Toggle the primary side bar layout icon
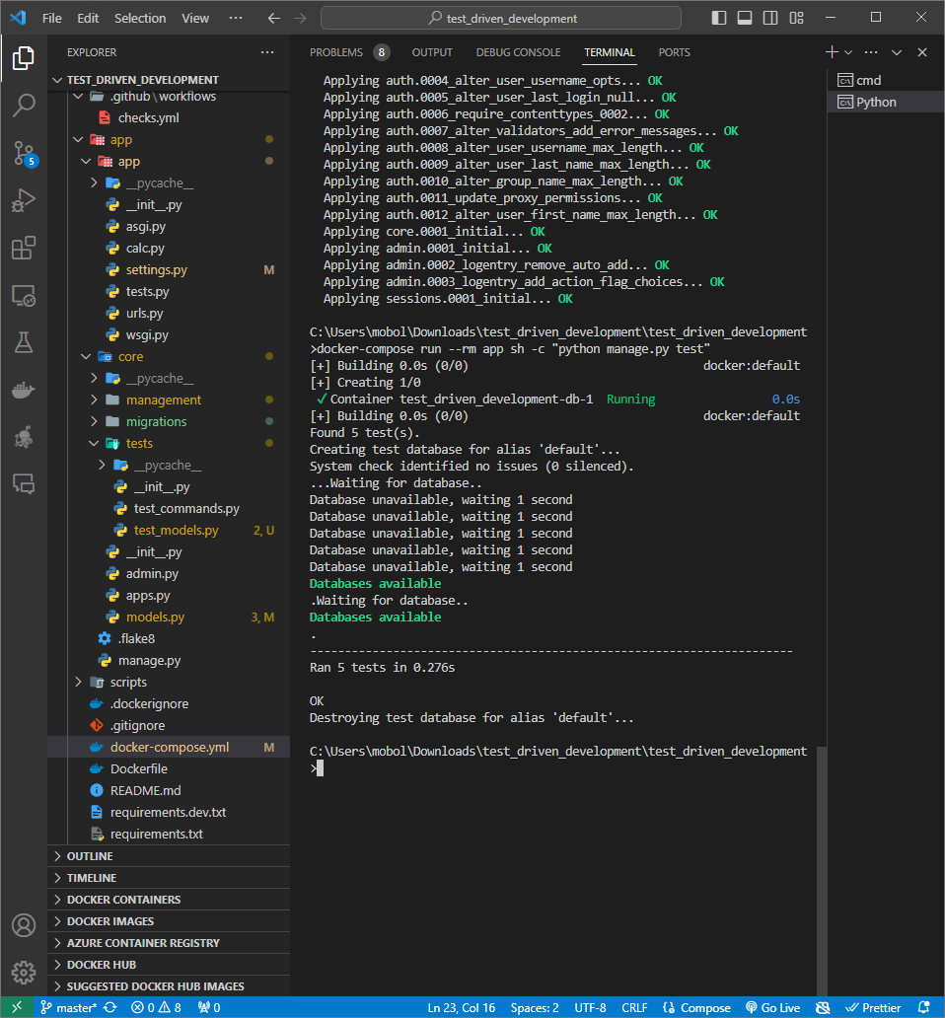The height and width of the screenshot is (1018, 945). tap(718, 18)
